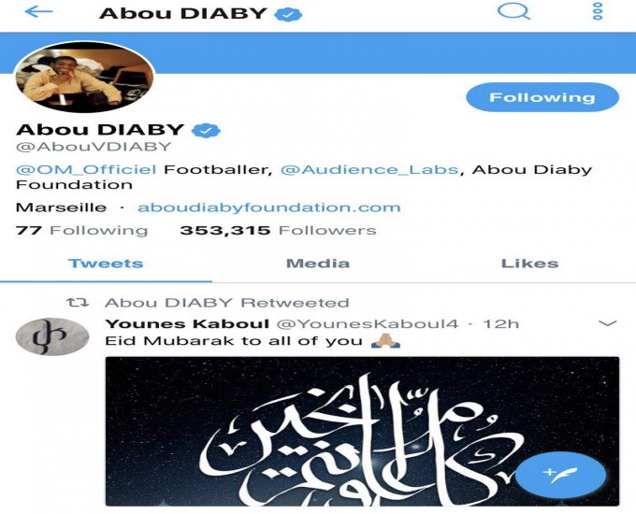Open the three-dot overflow menu
This screenshot has width=636, height=514.
(x=598, y=11)
